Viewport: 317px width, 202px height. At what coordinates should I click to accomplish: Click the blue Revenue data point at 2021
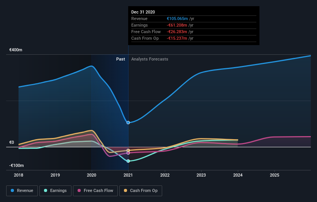(128, 123)
